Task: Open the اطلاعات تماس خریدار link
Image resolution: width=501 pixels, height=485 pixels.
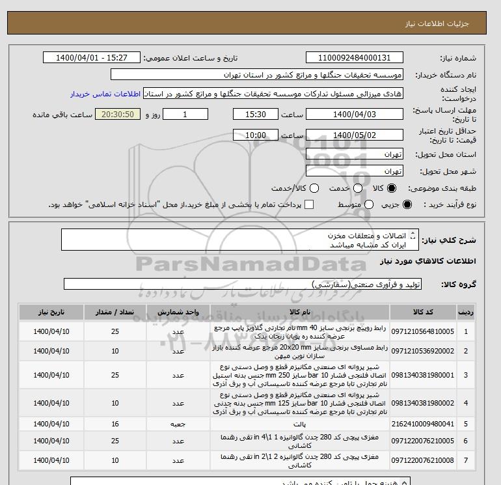Action: click(105, 94)
